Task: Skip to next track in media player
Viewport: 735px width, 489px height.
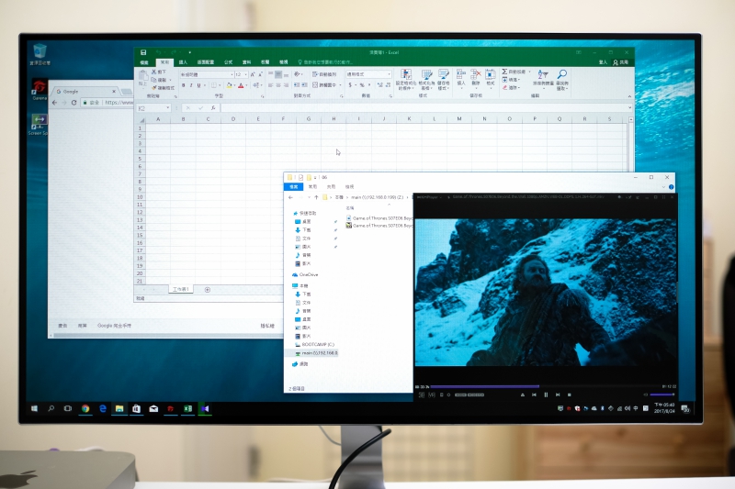Action: (x=558, y=395)
